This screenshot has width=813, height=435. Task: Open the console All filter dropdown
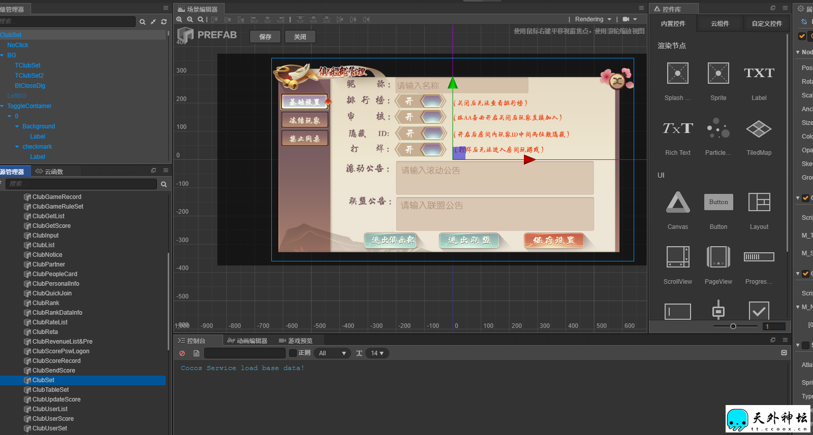332,353
